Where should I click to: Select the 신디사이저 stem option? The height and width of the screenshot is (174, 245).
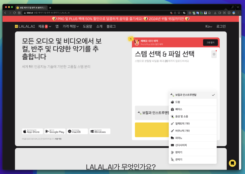point(193,145)
